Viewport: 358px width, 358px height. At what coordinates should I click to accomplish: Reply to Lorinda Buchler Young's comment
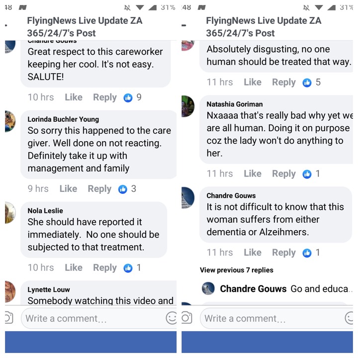(x=99, y=189)
